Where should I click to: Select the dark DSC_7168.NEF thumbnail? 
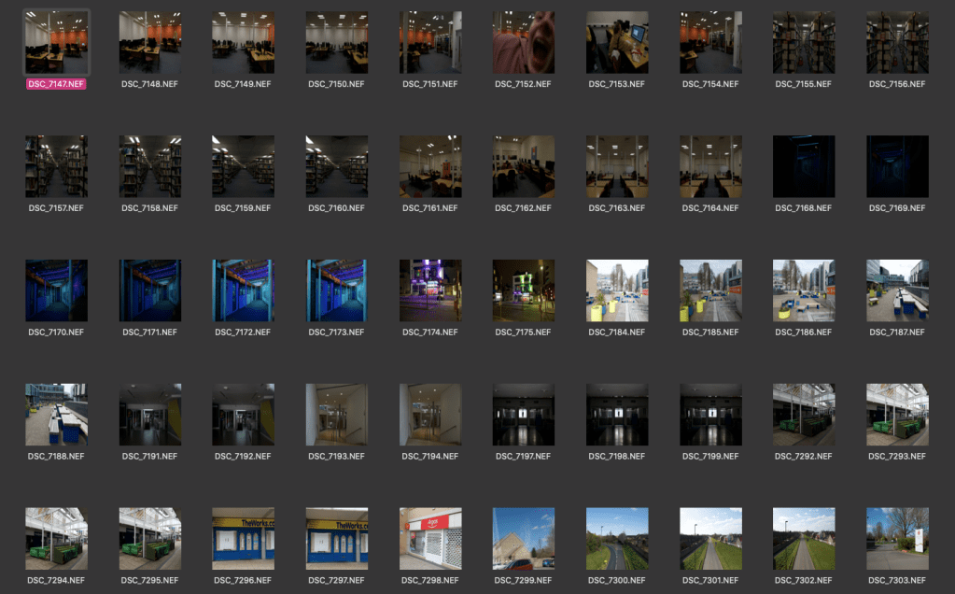(804, 166)
